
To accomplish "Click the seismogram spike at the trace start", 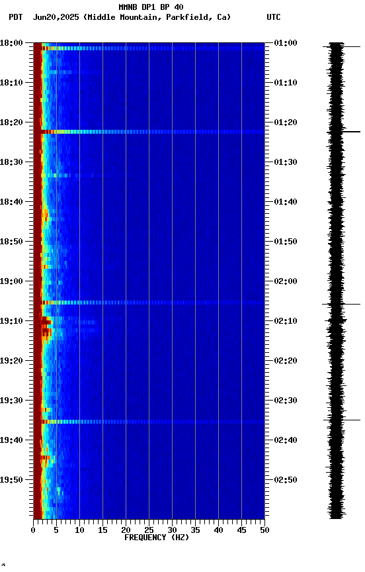I will pos(341,47).
